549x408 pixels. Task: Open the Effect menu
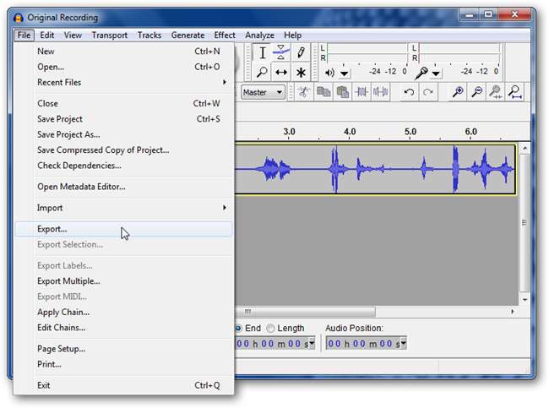click(225, 35)
